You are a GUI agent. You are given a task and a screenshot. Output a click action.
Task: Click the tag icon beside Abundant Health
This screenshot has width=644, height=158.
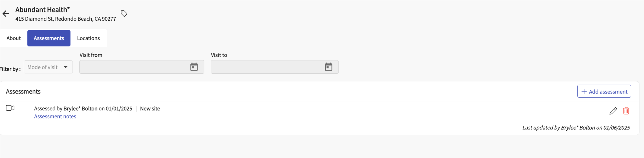124,14
